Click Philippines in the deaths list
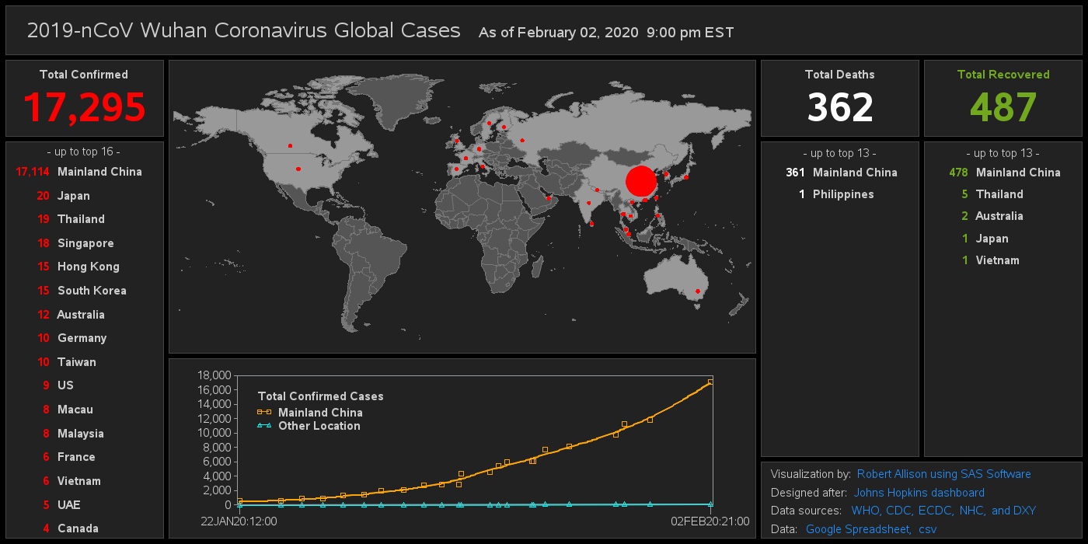1088x544 pixels. (x=843, y=194)
